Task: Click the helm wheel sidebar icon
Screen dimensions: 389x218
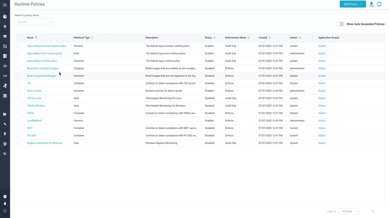Action: [5, 26]
